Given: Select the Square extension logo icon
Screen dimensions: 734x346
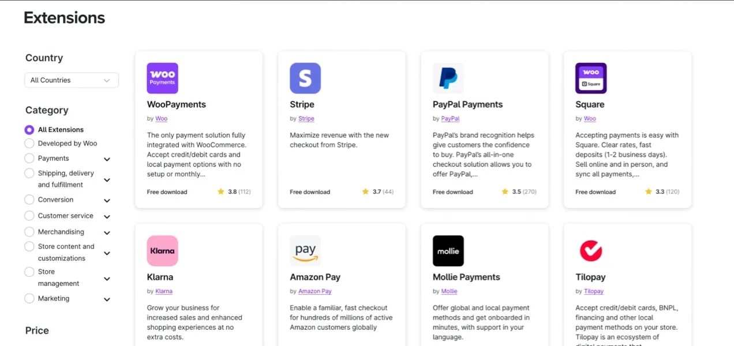Looking at the screenshot, I should (591, 78).
